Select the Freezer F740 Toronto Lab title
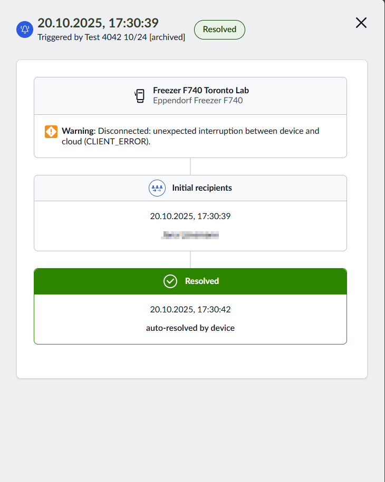Screen dimensions: 385x482 (200, 90)
